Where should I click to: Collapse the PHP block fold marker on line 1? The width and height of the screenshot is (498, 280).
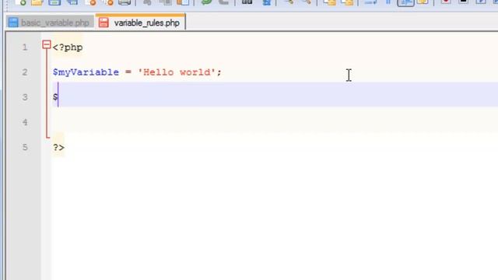(47, 44)
